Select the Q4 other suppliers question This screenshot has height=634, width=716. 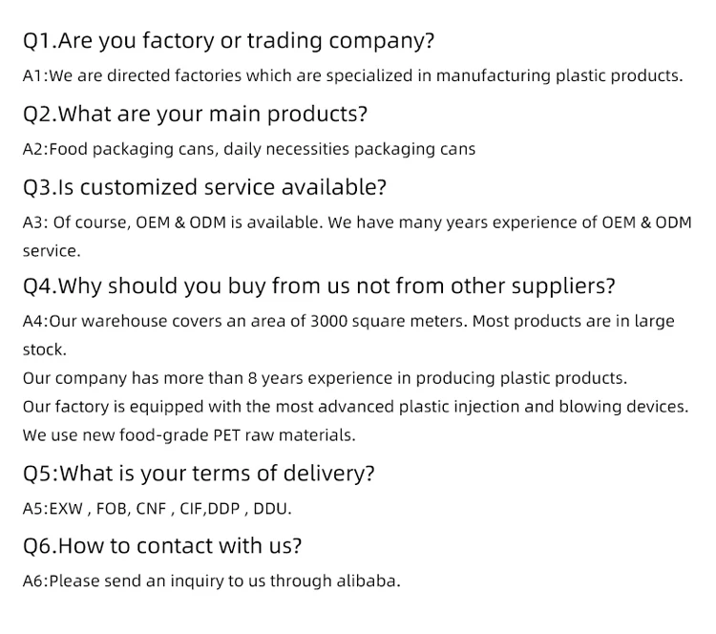point(319,286)
